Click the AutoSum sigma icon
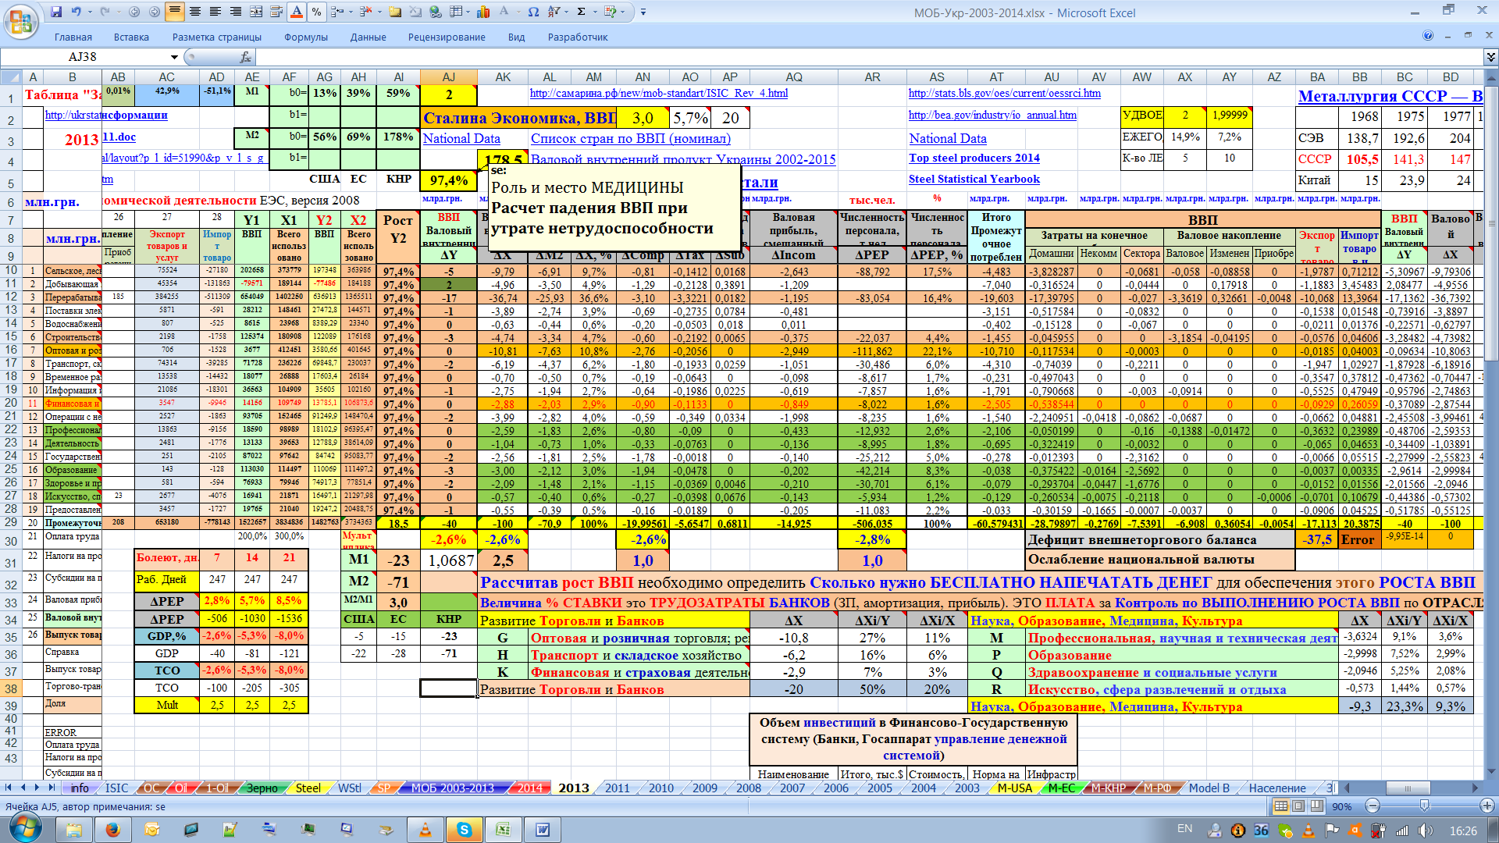Viewport: 1499px width, 843px height. tap(581, 12)
